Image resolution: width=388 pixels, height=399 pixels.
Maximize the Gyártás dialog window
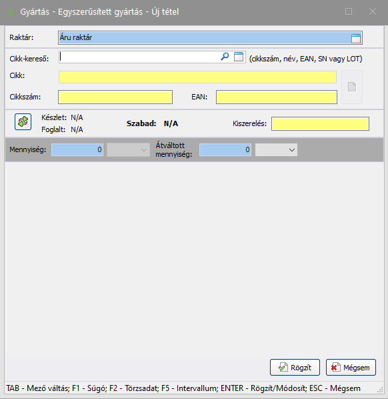(349, 11)
